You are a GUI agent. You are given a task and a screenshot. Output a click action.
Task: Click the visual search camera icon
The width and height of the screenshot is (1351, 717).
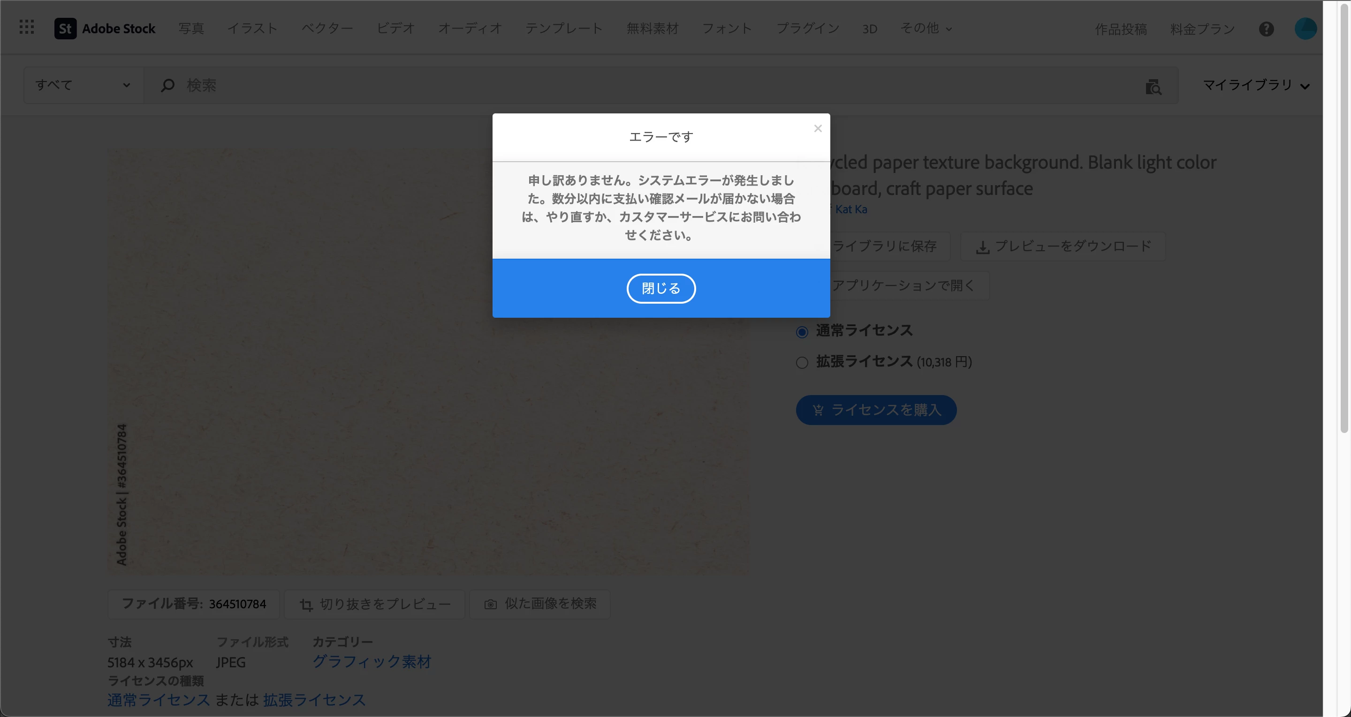[x=1153, y=87]
